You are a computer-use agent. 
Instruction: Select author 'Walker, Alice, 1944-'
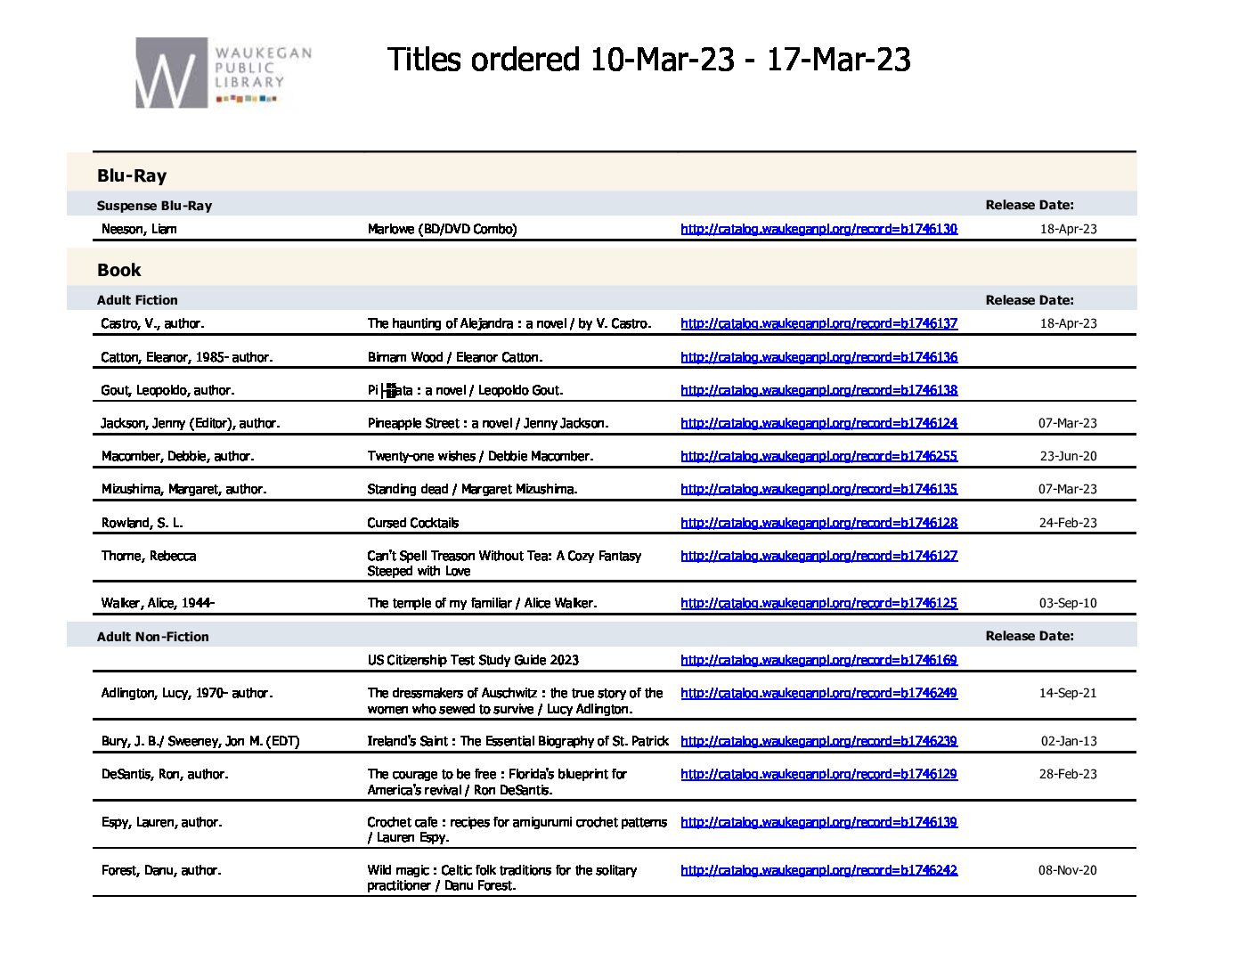click(x=158, y=603)
